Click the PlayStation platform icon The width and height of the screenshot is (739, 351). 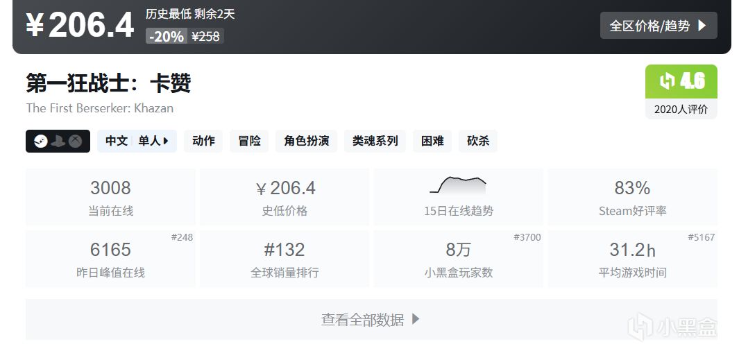point(58,141)
